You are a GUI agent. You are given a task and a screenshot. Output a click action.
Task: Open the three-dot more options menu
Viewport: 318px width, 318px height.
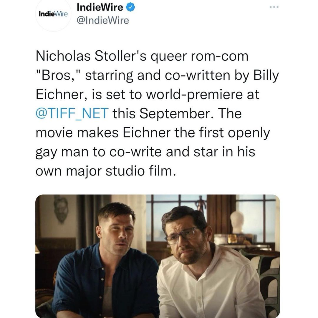click(275, 6)
